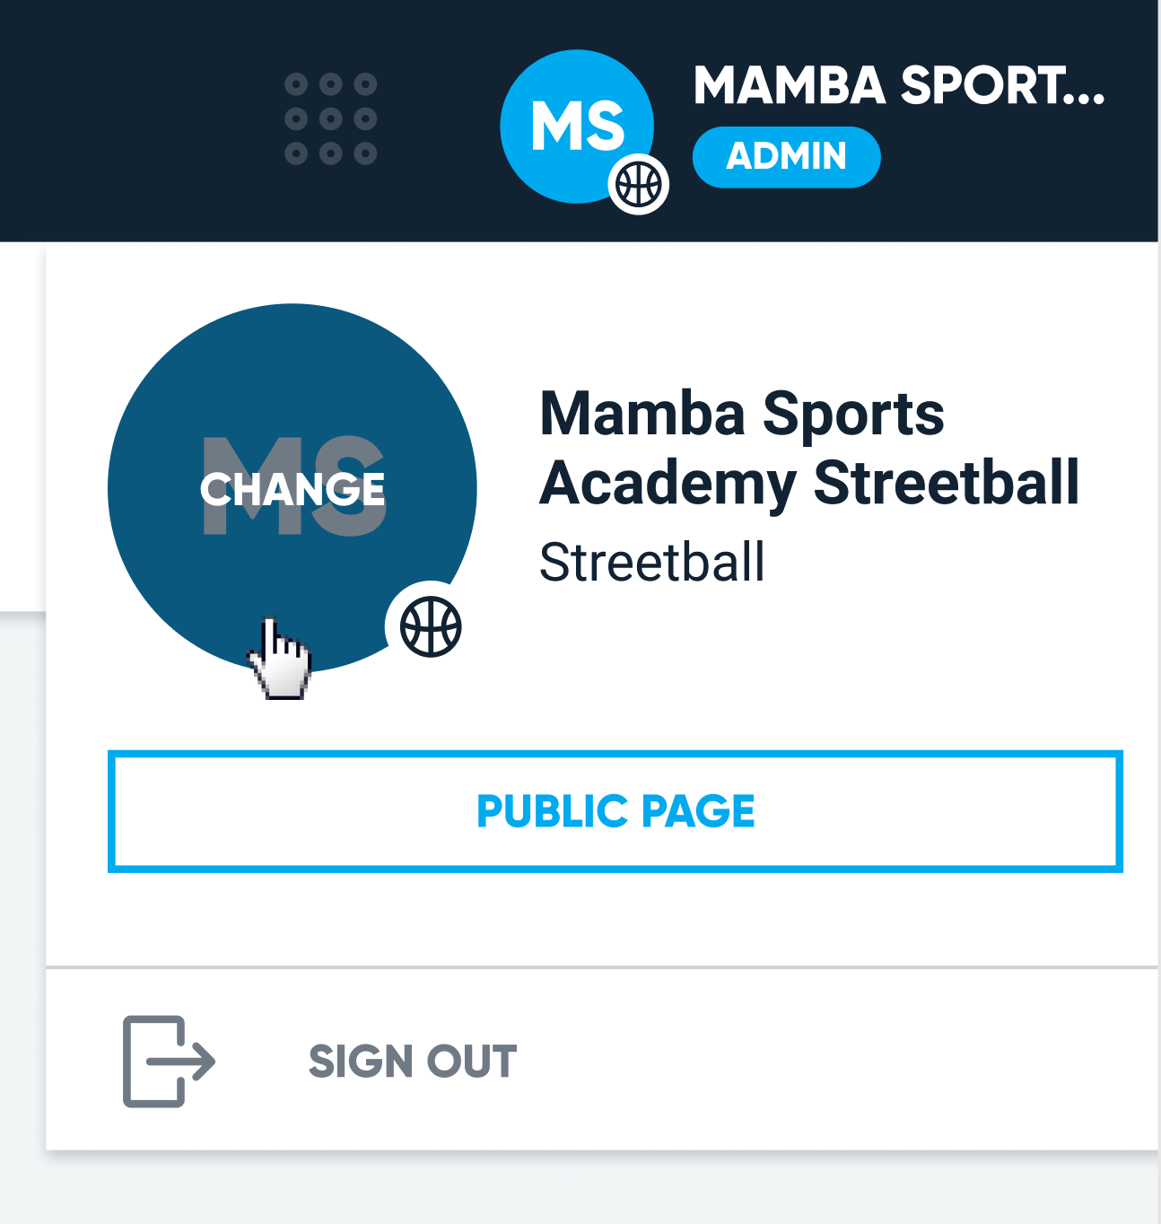Click the divider line above Sign Out
This screenshot has width=1161, height=1224.
(x=601, y=967)
